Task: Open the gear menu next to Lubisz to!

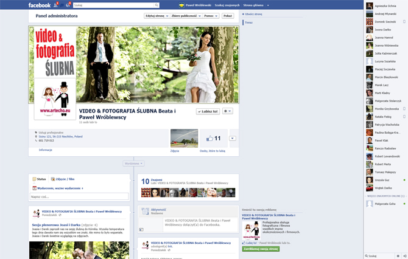Action: [x=227, y=111]
